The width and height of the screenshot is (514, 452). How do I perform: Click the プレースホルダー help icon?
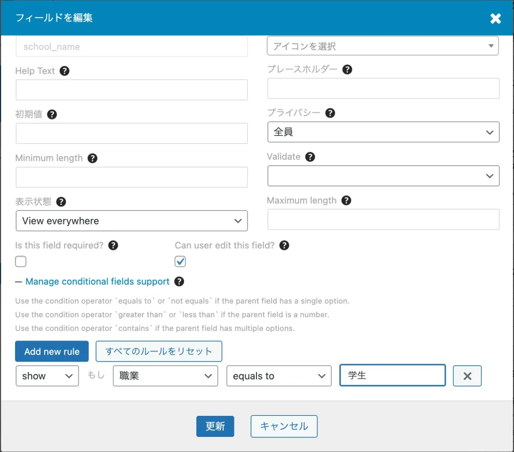347,69
